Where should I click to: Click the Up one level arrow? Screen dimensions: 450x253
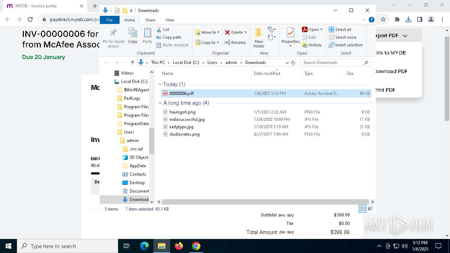pyautogui.click(x=132, y=63)
